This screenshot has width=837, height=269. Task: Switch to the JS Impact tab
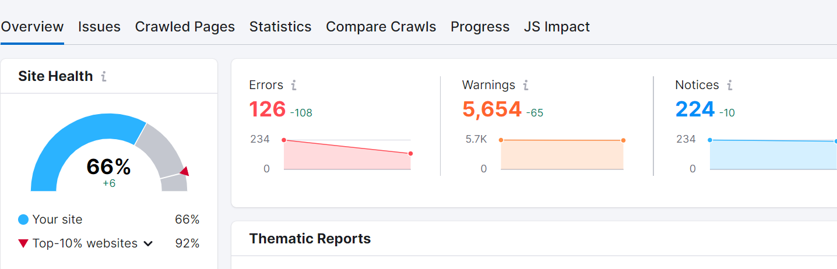557,27
